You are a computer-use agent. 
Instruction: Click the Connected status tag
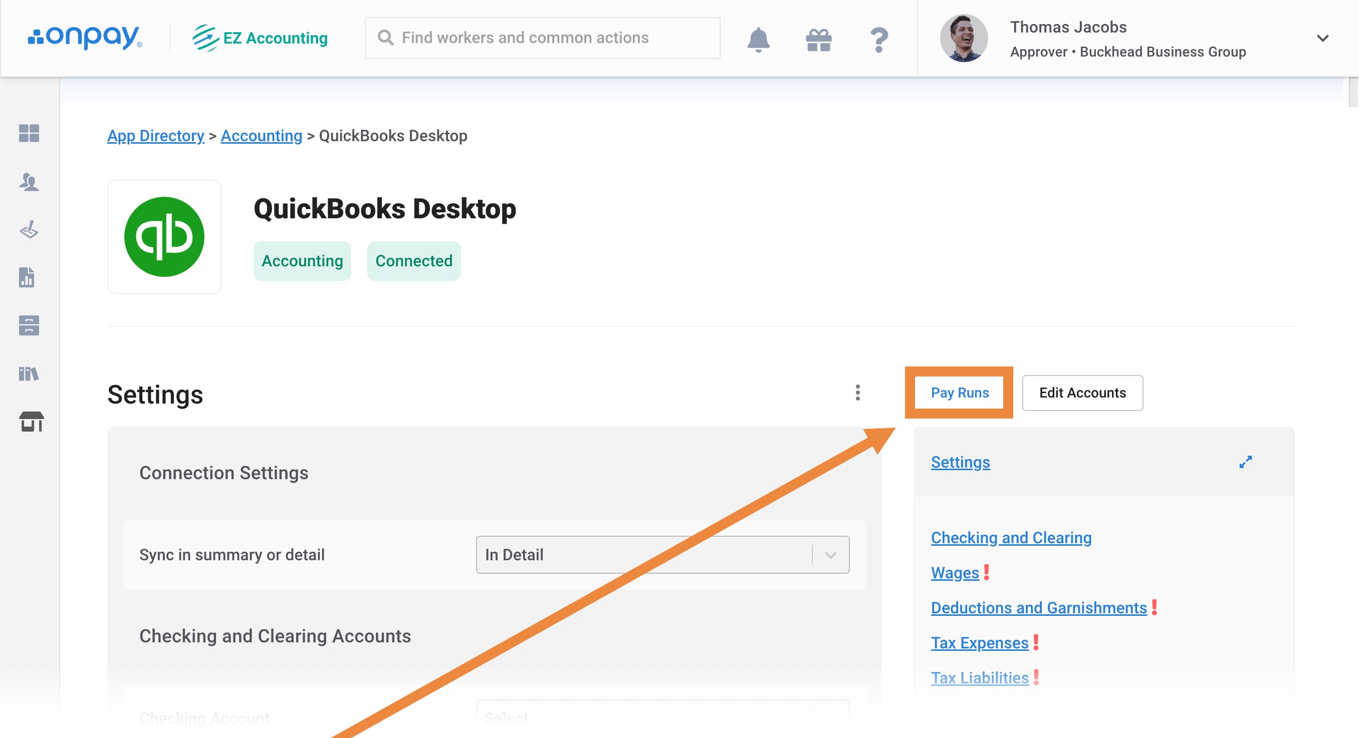414,261
